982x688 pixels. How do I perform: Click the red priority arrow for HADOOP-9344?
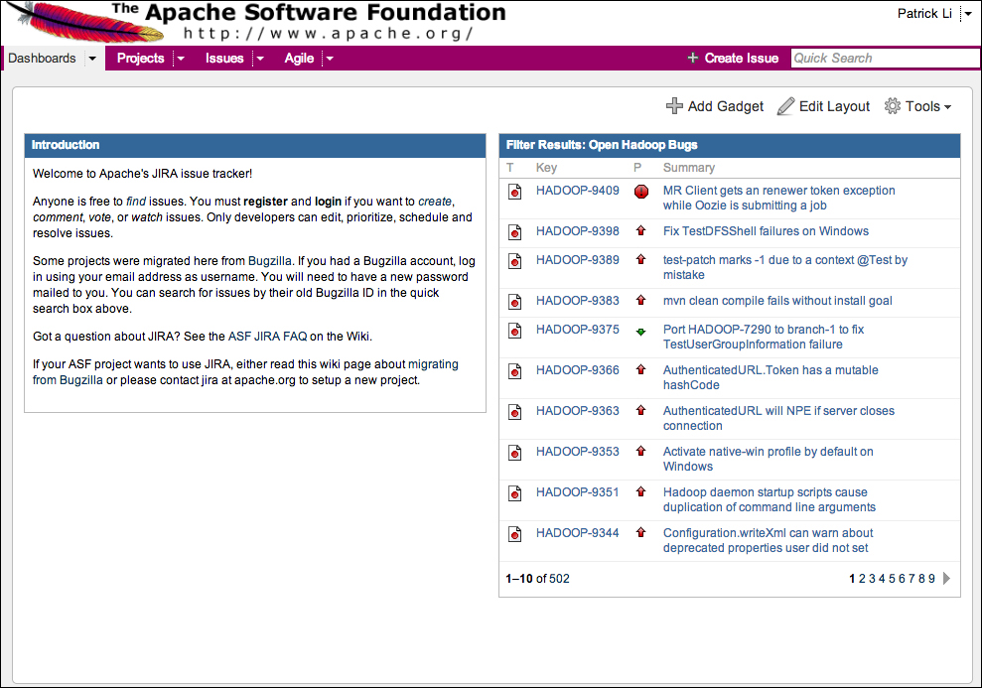coord(640,532)
